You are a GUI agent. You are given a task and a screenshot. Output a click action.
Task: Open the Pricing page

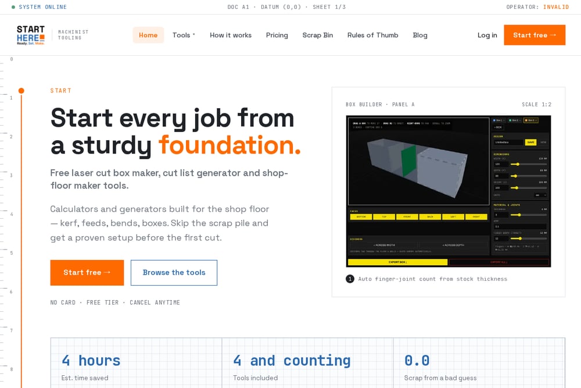[277, 35]
